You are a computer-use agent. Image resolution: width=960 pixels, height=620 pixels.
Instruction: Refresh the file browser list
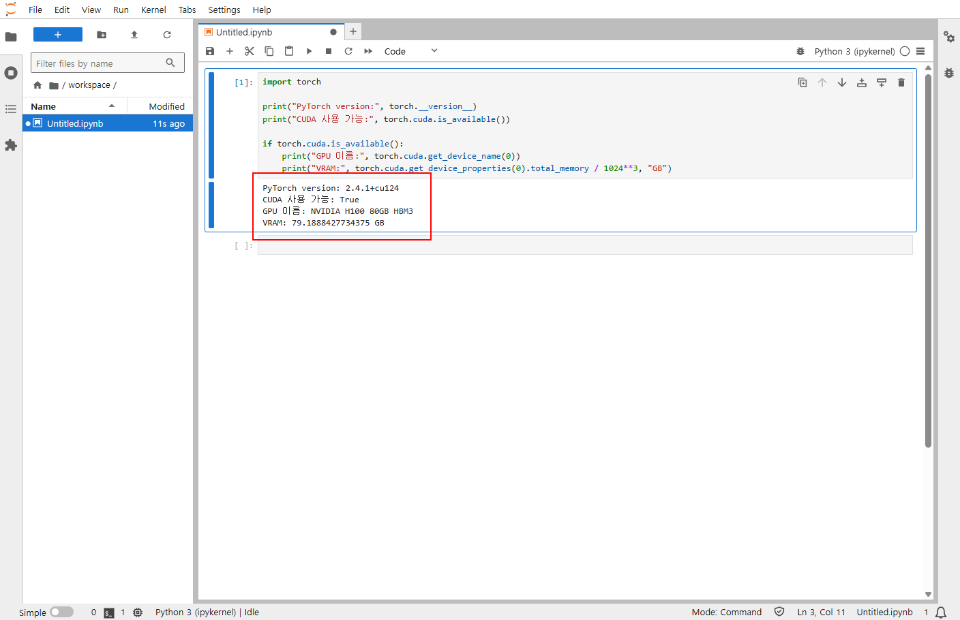167,35
